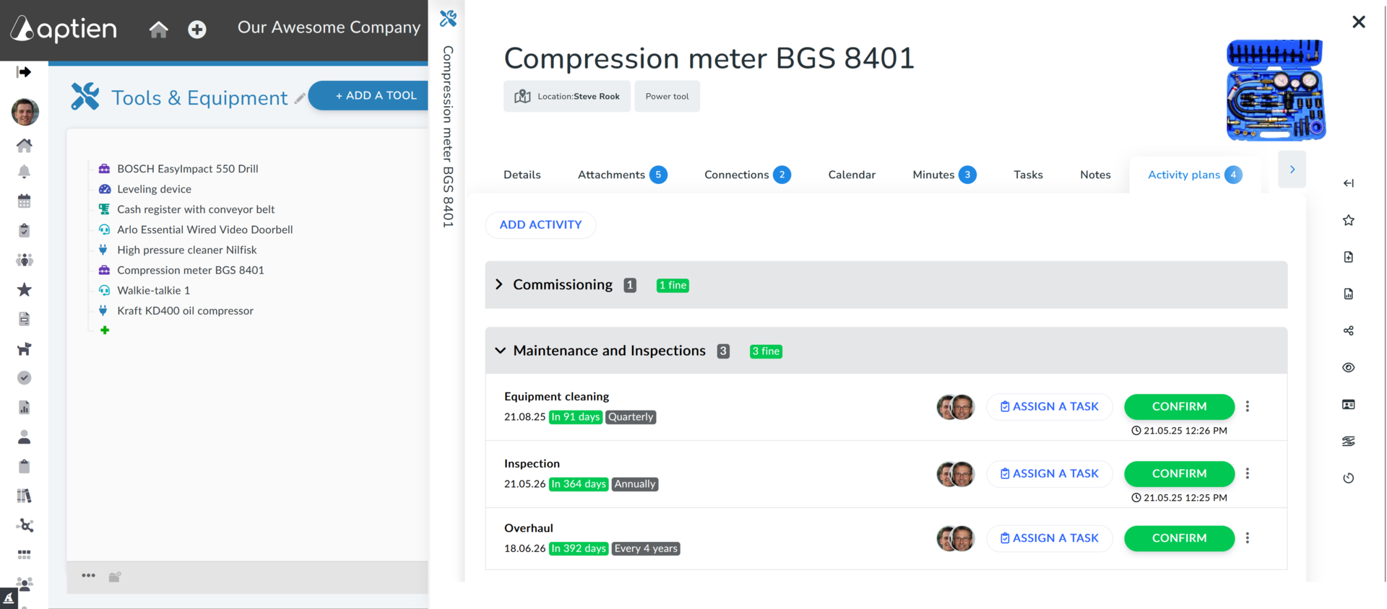Image resolution: width=1387 pixels, height=609 pixels.
Task: Open the Notes tab
Action: (1095, 175)
